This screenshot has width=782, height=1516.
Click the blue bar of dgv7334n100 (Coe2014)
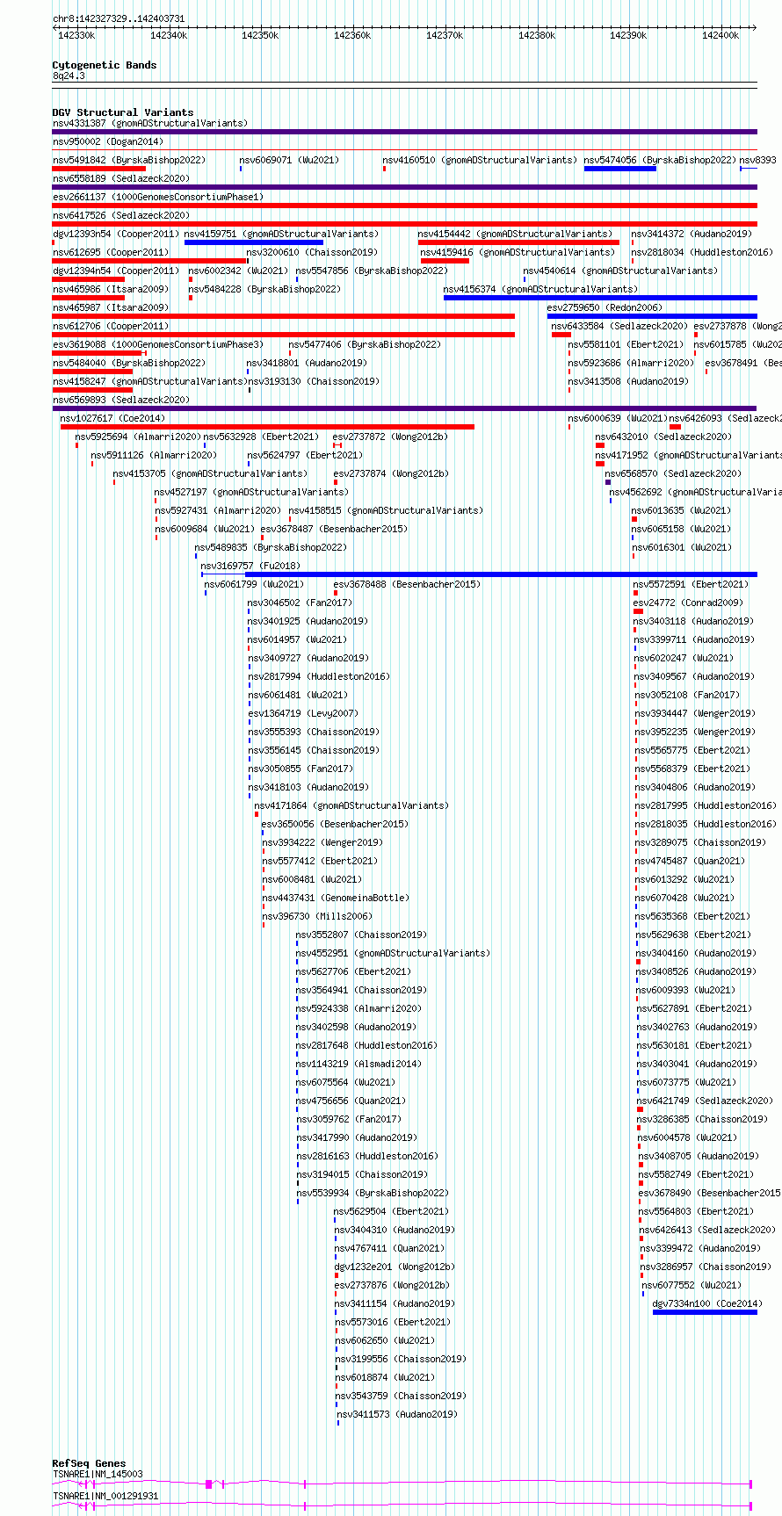tap(706, 1311)
